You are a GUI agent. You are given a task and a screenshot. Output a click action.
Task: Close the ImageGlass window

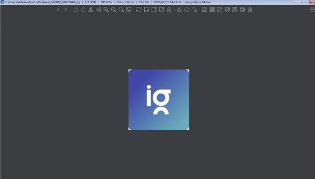312,2
